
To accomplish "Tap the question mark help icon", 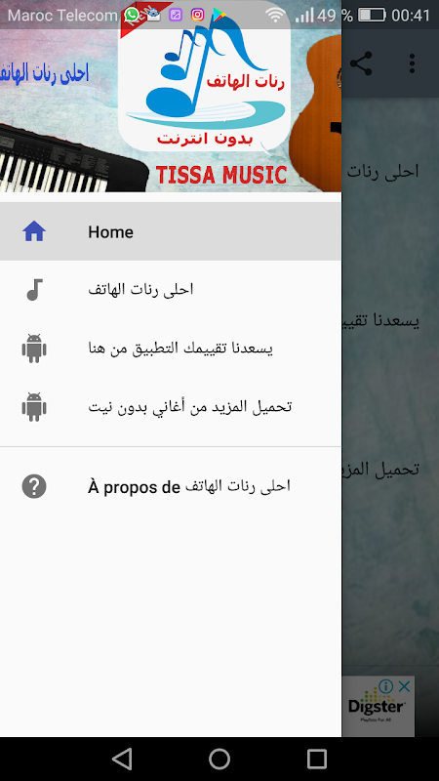I will 34,486.
